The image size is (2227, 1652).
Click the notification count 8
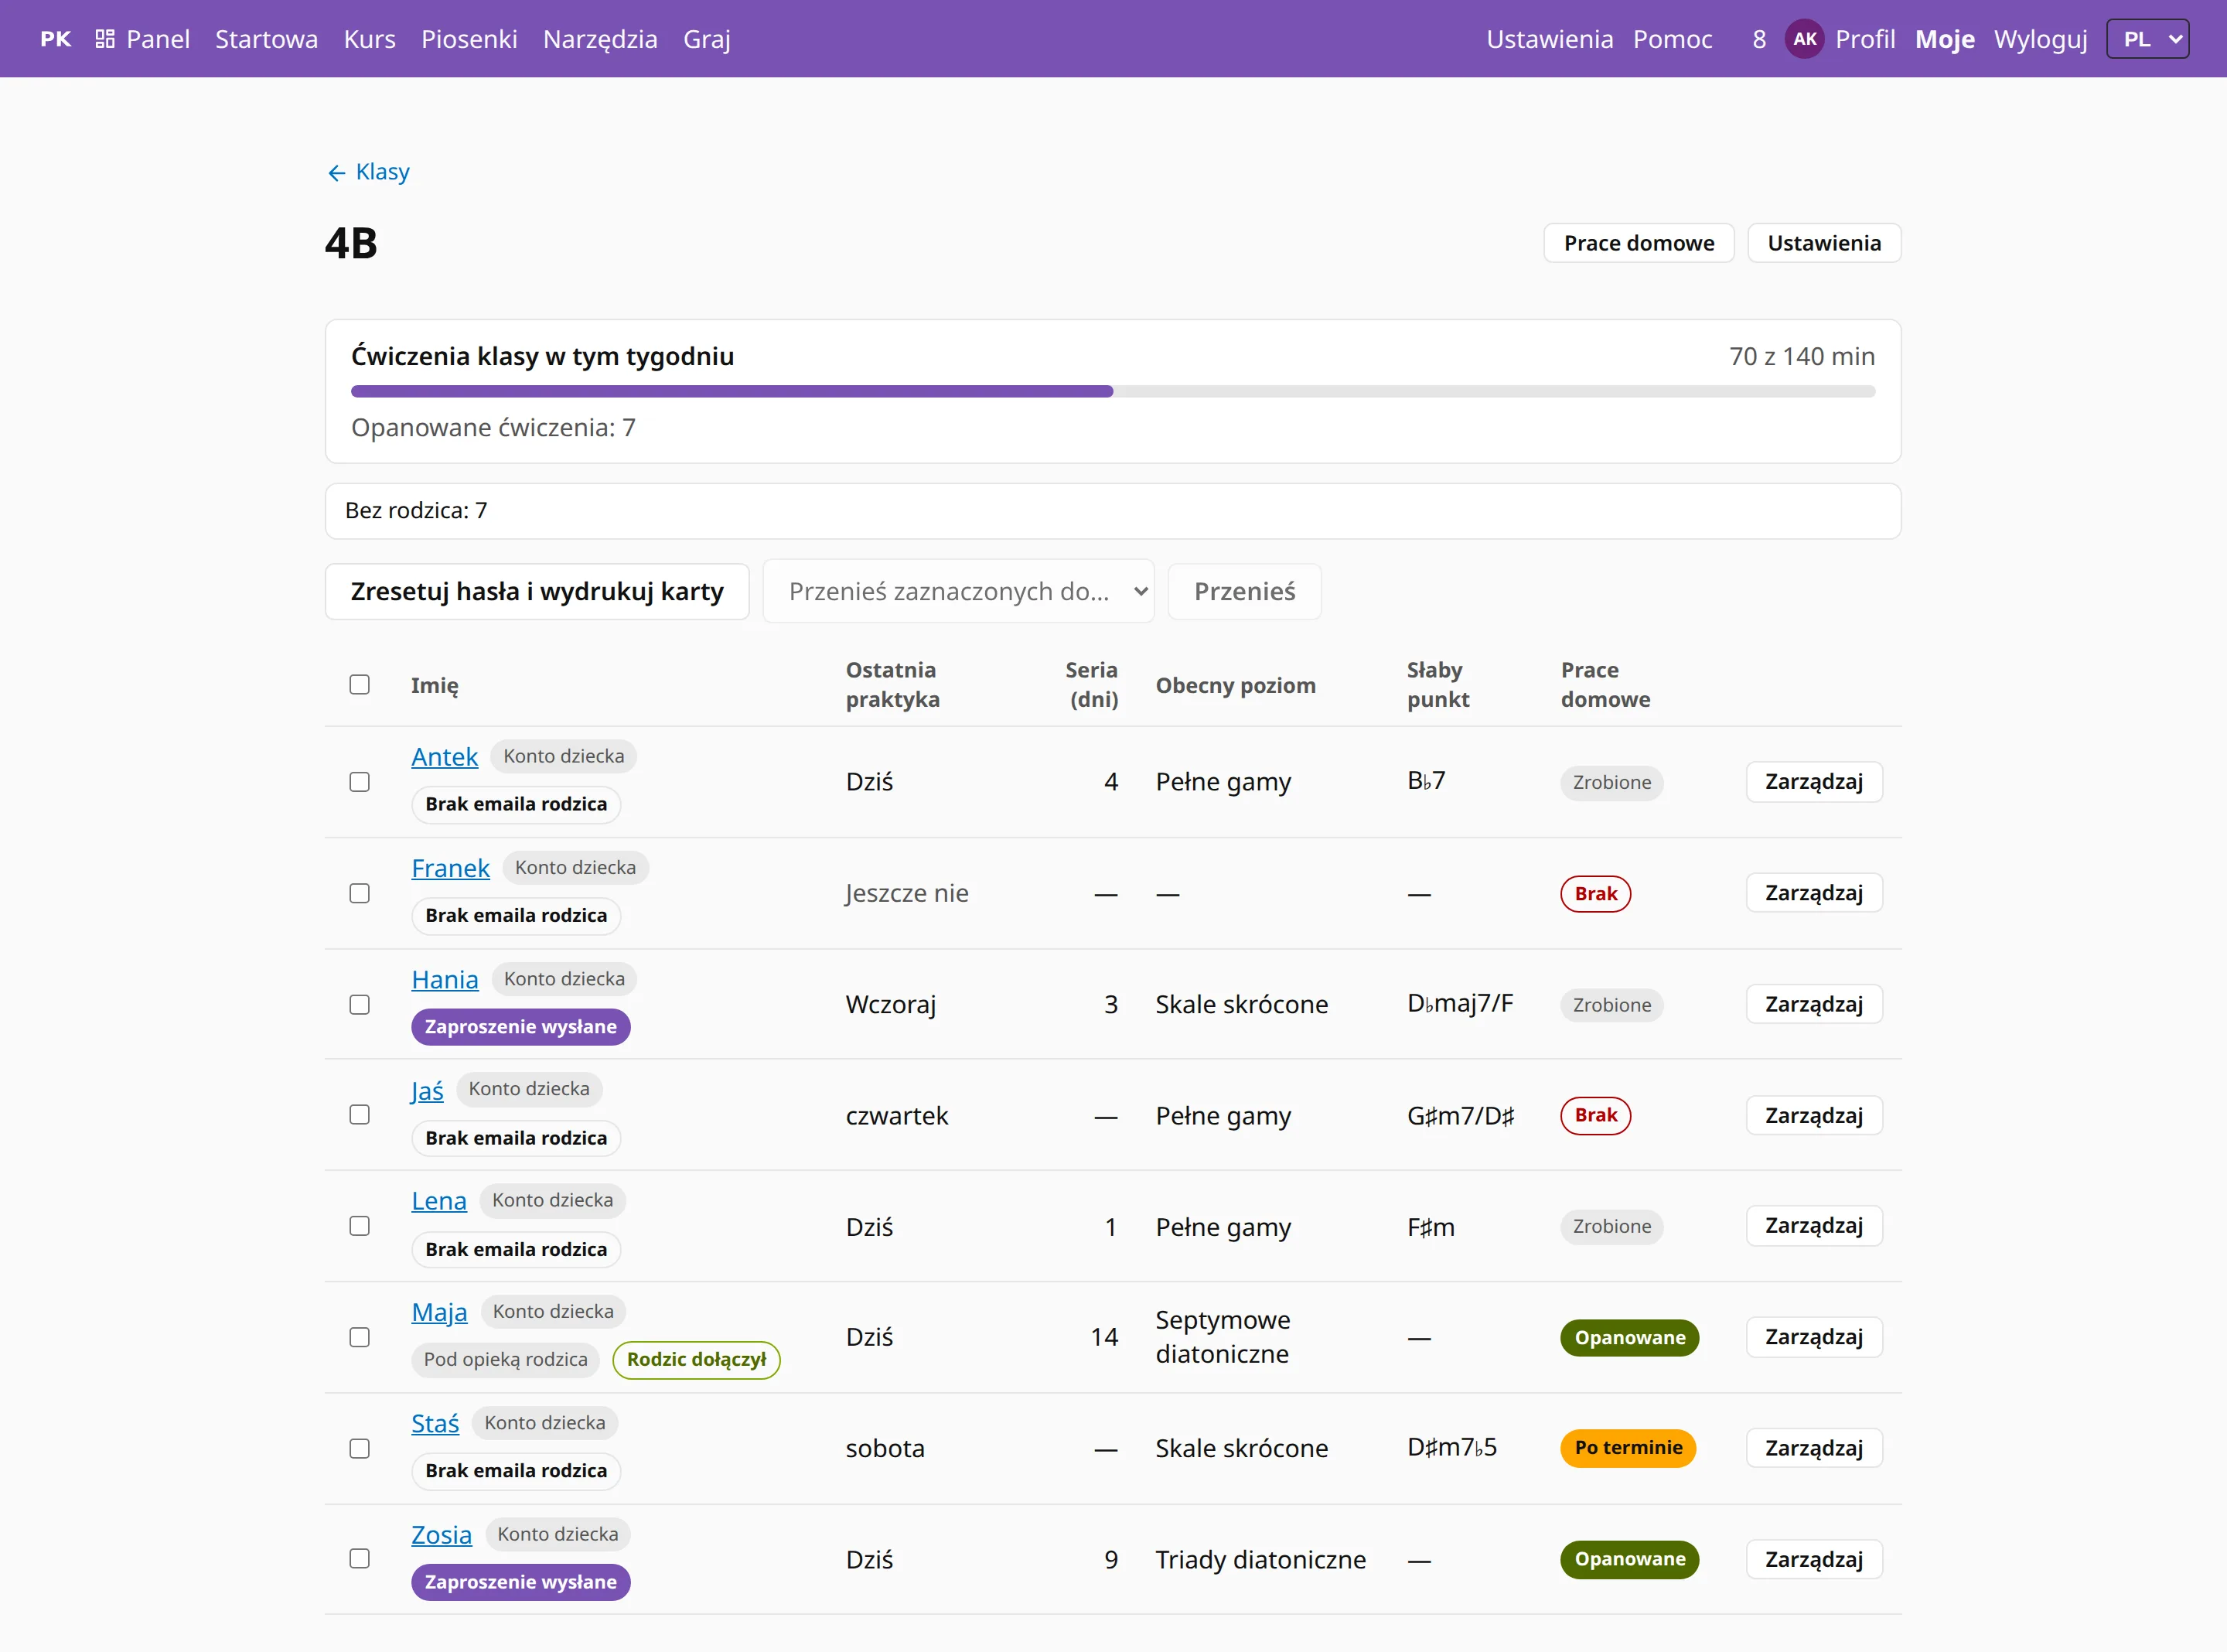1758,39
